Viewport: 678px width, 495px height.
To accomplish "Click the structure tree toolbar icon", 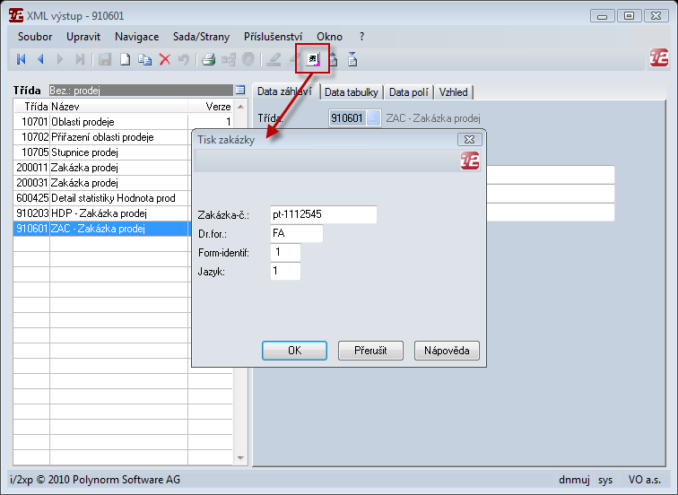I will coord(229,59).
